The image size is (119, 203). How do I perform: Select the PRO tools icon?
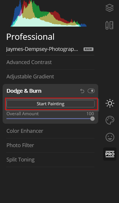point(110,154)
